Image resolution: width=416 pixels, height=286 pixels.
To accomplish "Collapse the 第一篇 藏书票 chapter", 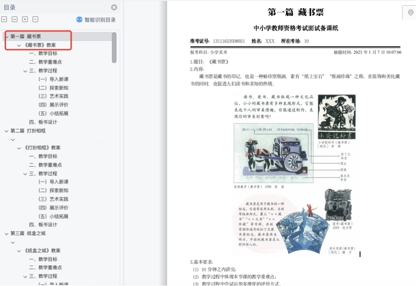I will [7, 36].
